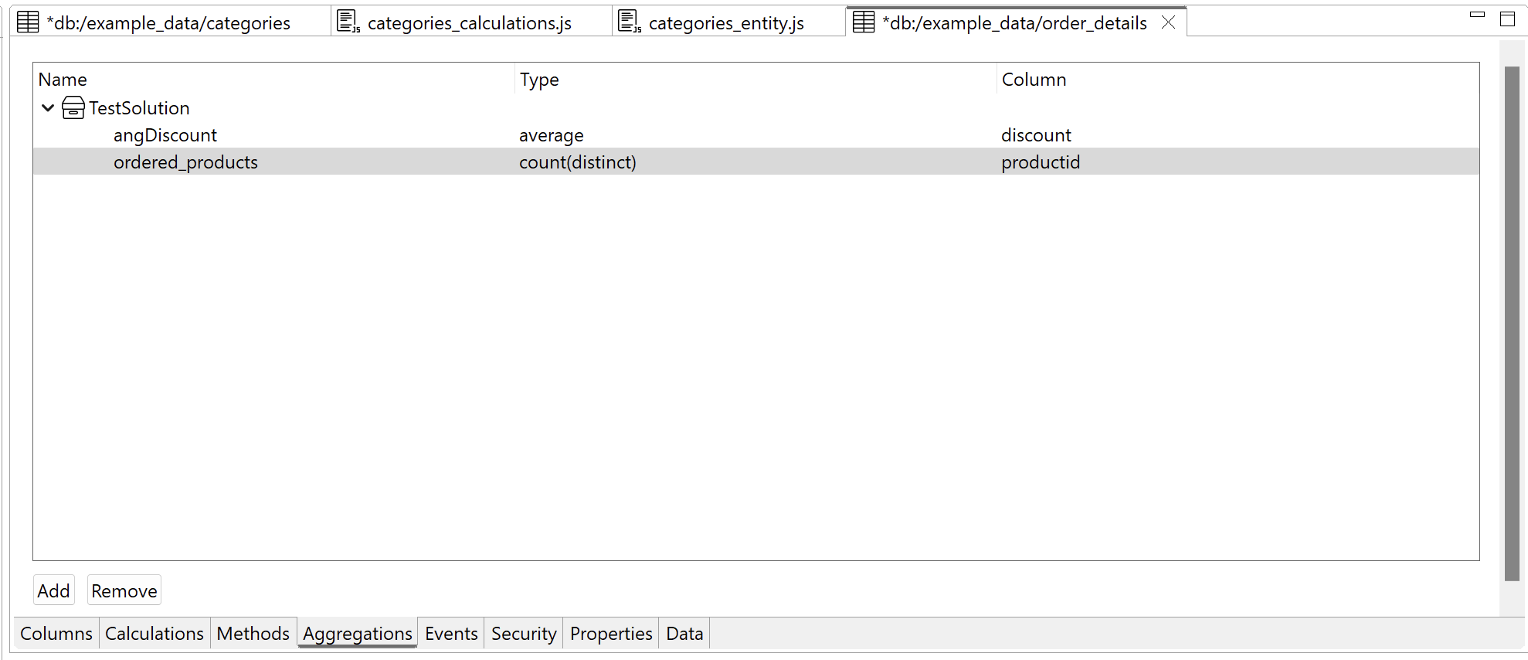
Task: Click the Type column header
Action: click(756, 79)
